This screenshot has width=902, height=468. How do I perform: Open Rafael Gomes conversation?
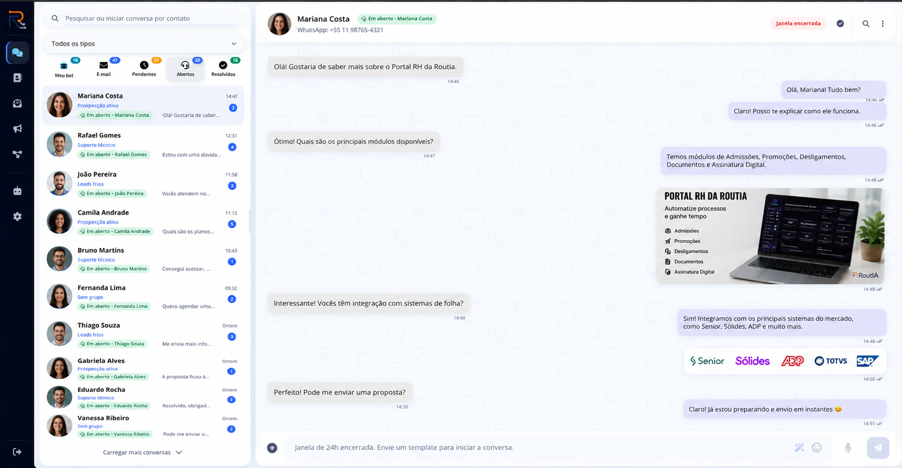point(143,145)
